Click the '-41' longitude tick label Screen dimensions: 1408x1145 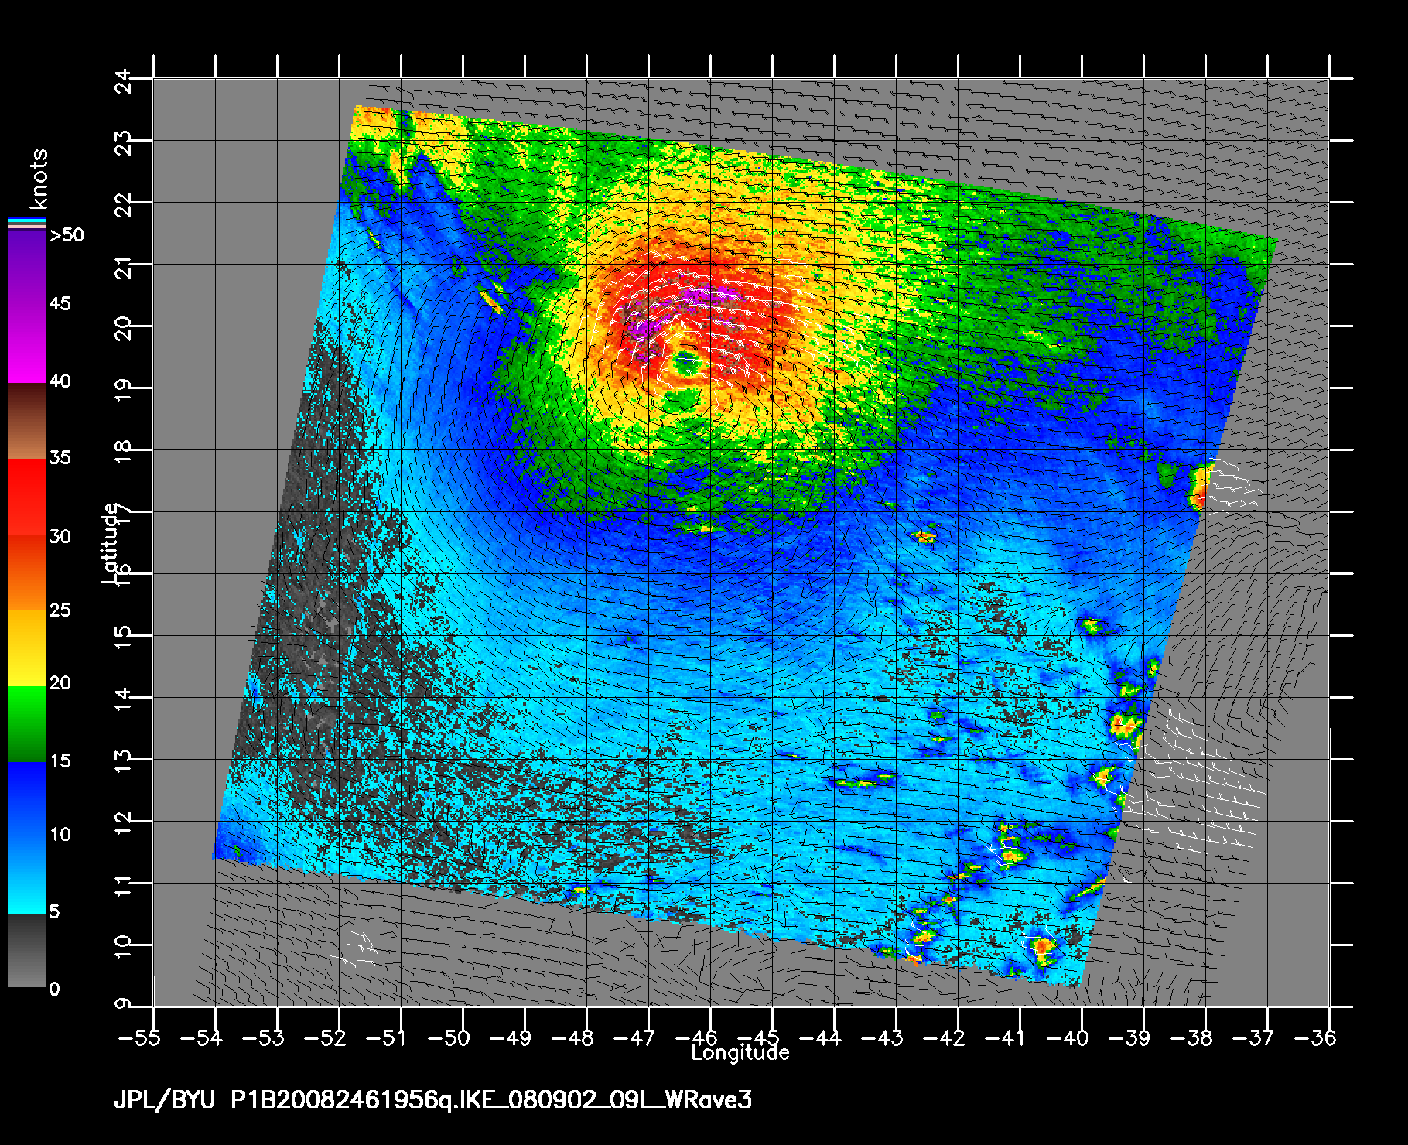[1006, 1037]
